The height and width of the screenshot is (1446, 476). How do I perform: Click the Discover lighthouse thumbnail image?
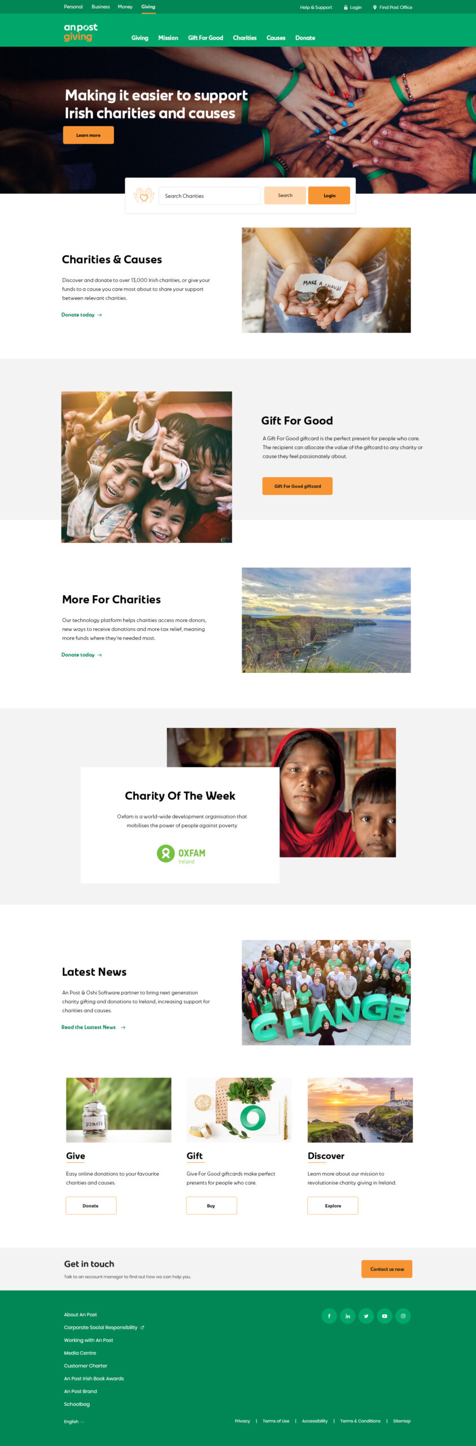360,1110
